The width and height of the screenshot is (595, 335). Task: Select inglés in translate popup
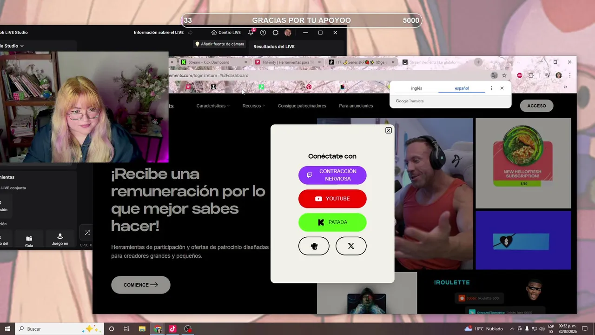(x=416, y=88)
